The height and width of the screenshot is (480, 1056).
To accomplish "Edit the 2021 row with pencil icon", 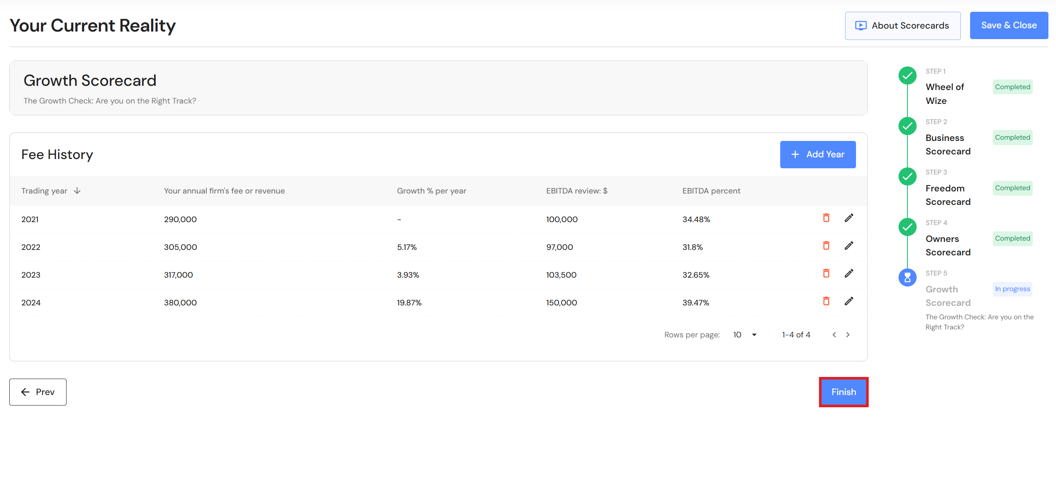I will 849,218.
